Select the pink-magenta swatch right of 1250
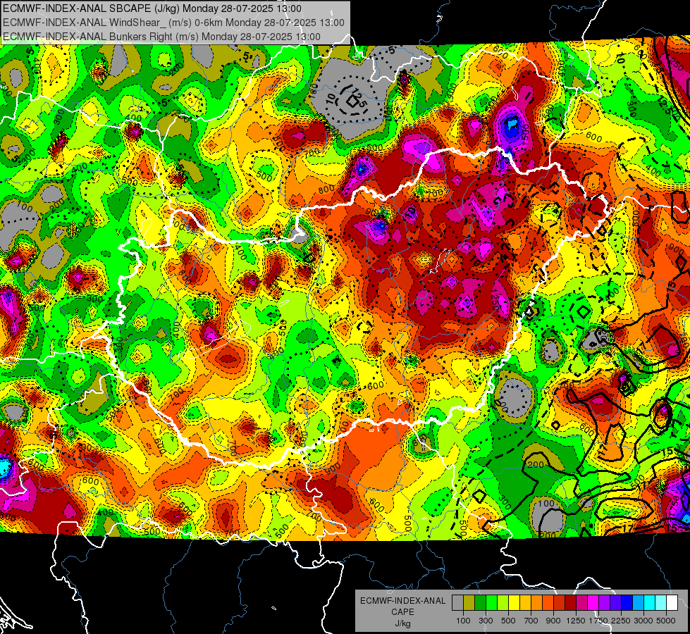 (x=581, y=603)
